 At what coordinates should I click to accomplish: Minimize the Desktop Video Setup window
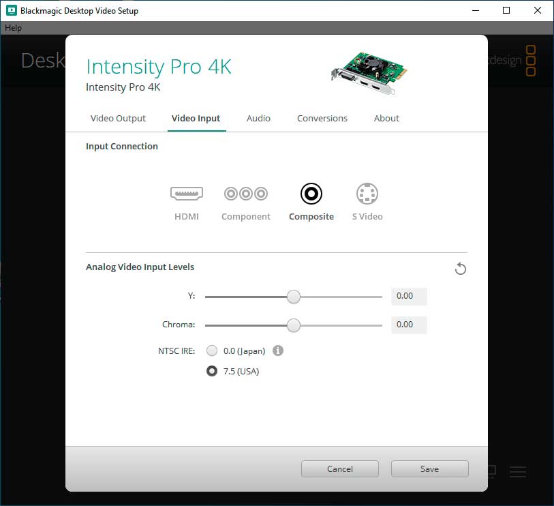coord(476,10)
